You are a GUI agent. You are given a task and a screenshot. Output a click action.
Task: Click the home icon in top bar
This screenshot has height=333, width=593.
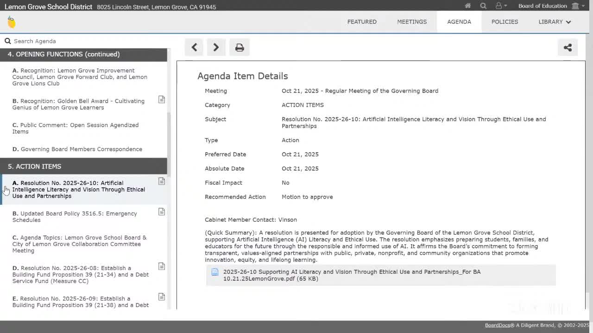click(x=468, y=6)
